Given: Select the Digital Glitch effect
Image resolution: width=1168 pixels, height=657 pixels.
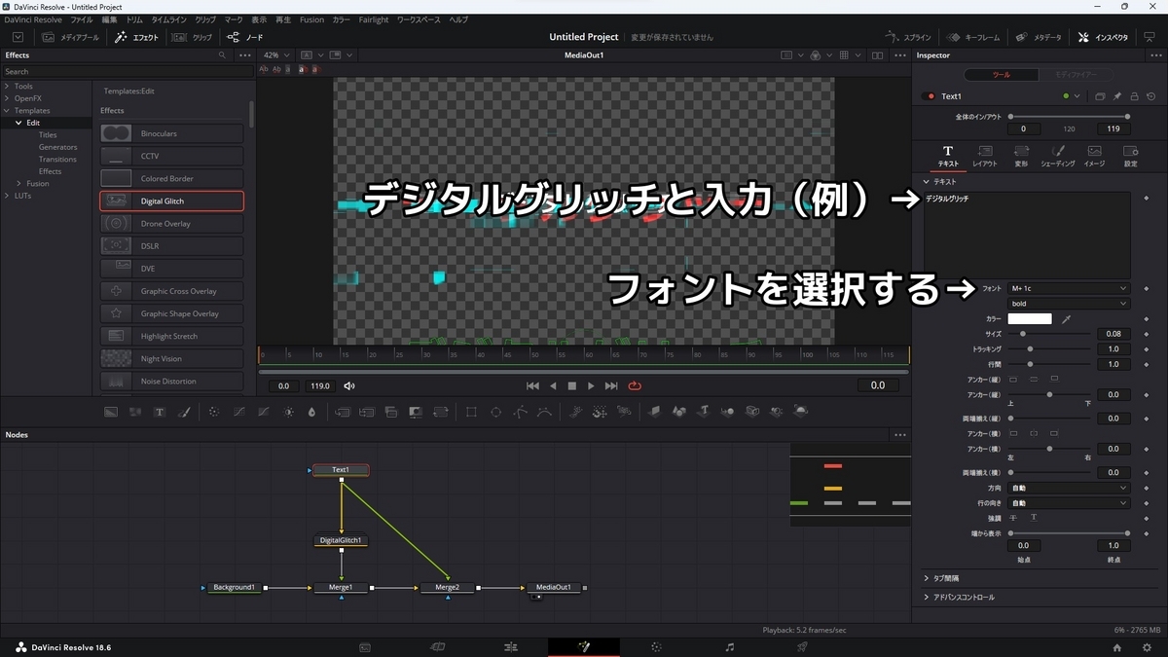Looking at the screenshot, I should point(171,201).
